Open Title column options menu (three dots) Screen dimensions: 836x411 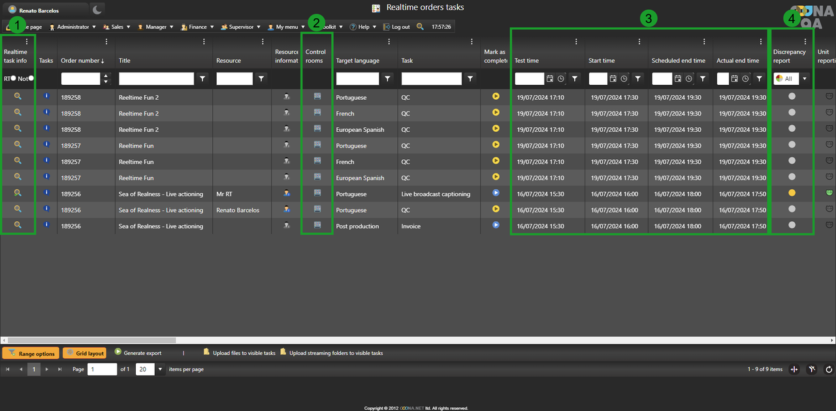click(204, 42)
